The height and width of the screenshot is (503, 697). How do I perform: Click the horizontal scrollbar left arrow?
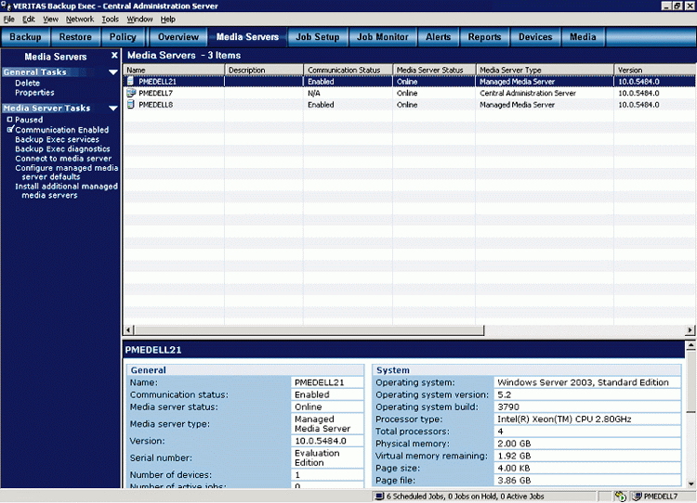pyautogui.click(x=128, y=329)
